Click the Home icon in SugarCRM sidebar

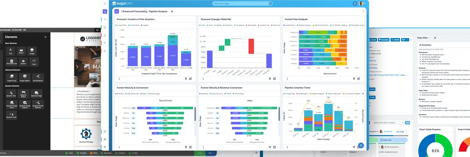105,11
